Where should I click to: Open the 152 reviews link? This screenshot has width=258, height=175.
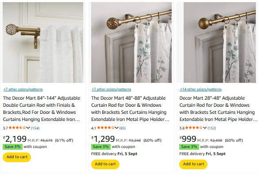(x=212, y=128)
